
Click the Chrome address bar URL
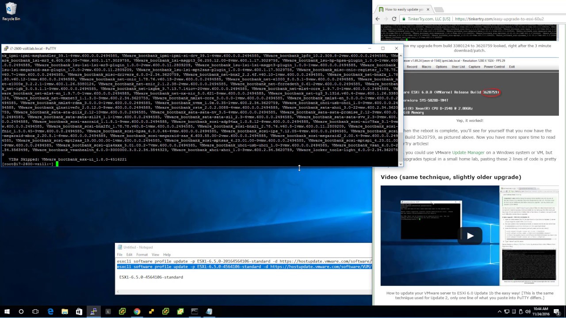coord(499,19)
